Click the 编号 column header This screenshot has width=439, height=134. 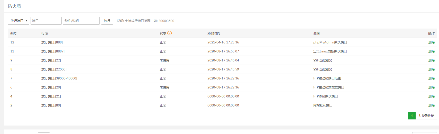(x=14, y=33)
